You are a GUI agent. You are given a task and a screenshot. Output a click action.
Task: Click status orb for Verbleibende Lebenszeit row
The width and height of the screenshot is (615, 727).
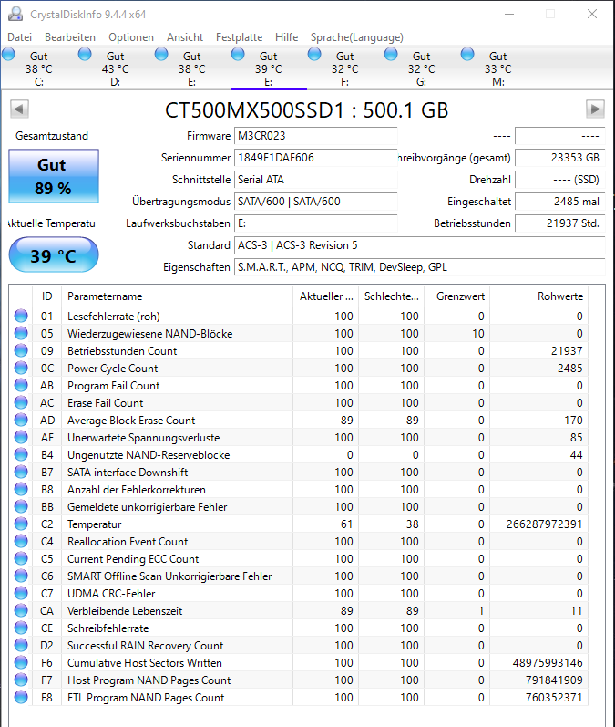21,610
